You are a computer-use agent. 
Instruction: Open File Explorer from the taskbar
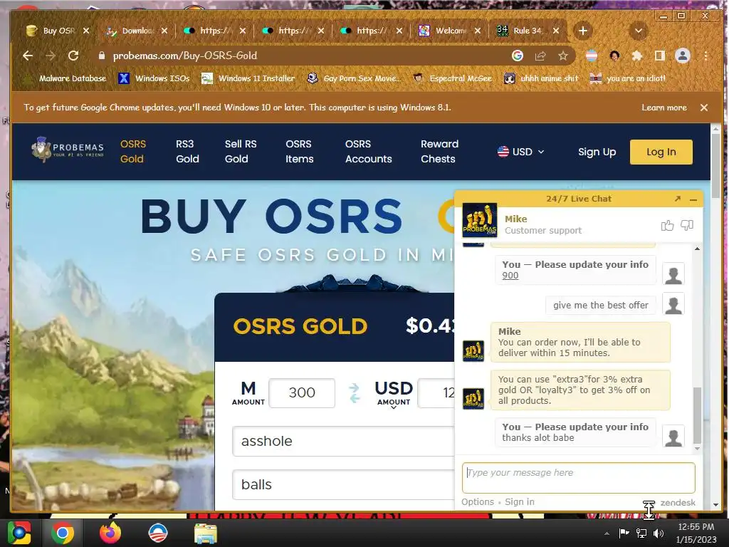tap(205, 533)
